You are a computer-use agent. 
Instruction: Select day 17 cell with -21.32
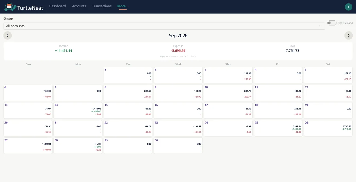click(x=228, y=110)
